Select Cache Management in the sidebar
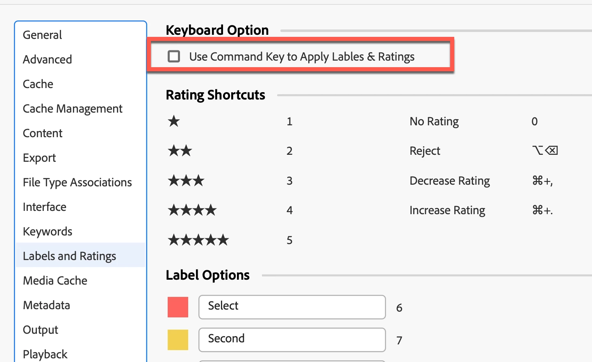 (73, 109)
